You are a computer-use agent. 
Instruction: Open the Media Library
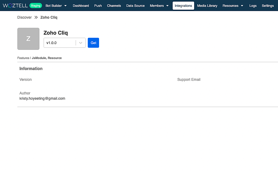[x=207, y=6]
